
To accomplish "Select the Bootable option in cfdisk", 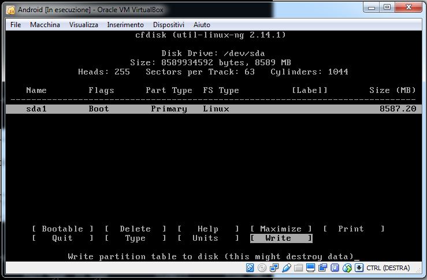I will 62,229.
